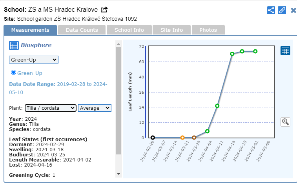Select the Measurements tab
The width and height of the screenshot is (297, 185).
[30, 30]
